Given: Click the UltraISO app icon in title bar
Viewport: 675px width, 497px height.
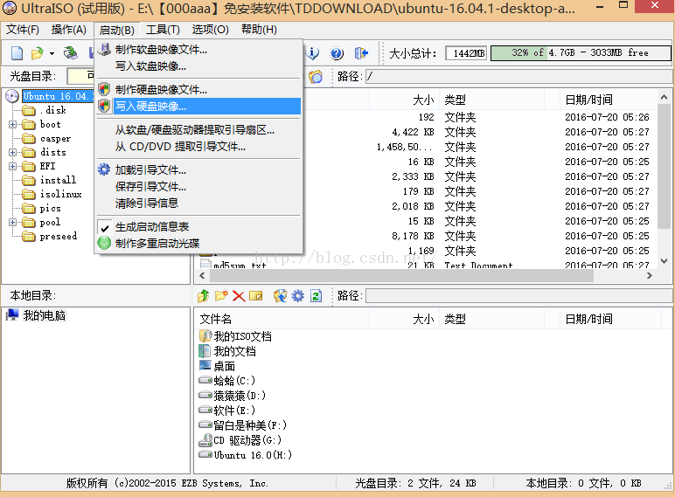Looking at the screenshot, I should tap(10, 7).
